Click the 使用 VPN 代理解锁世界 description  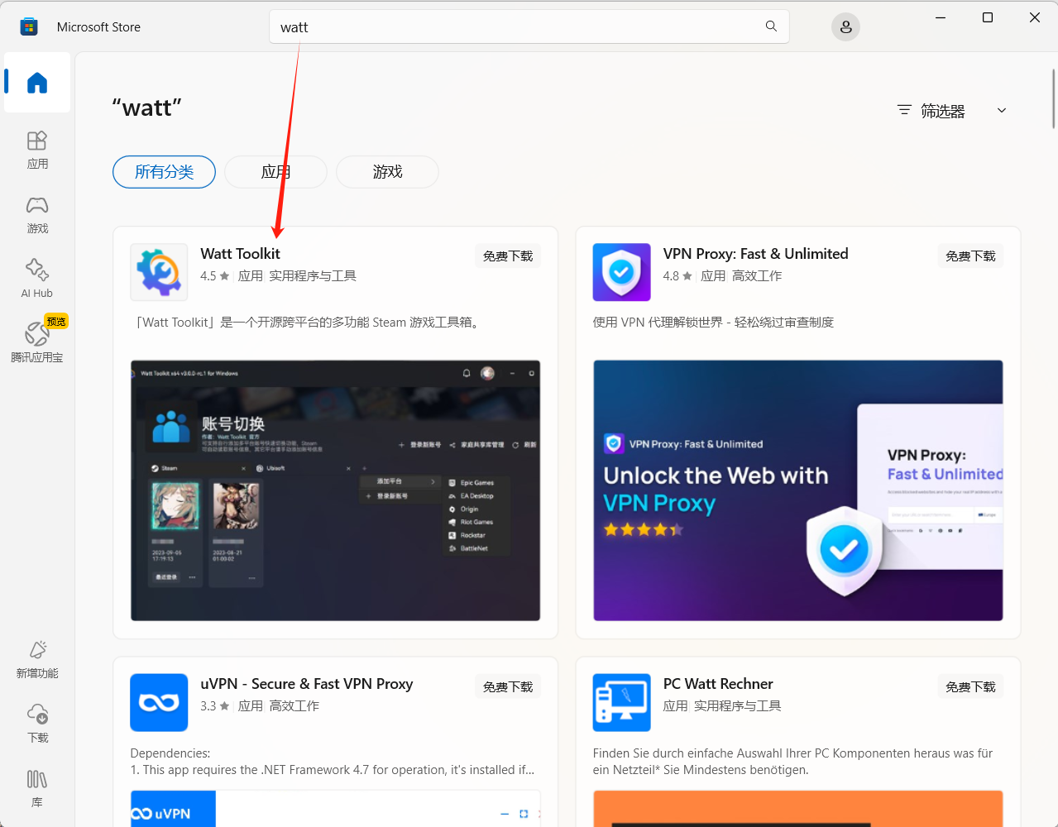tap(713, 323)
